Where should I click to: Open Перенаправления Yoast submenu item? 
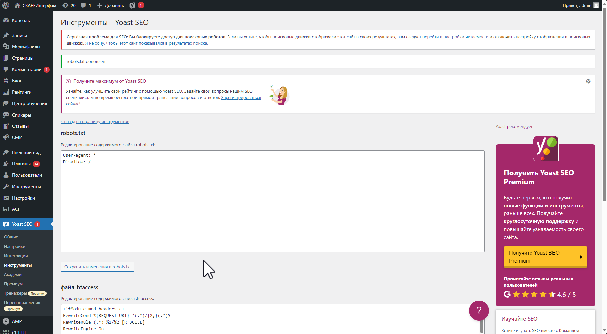[x=22, y=302]
